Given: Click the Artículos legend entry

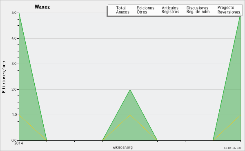Looking at the screenshot, I should pyautogui.click(x=167, y=8).
